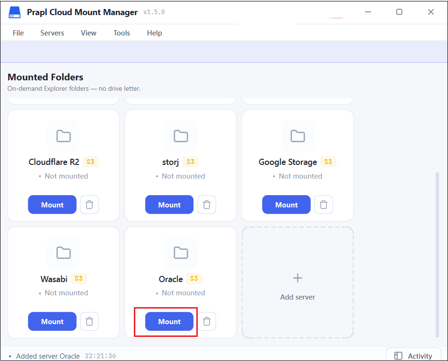The width and height of the screenshot is (448, 361).
Task: Click the storj folder icon
Action: point(181,136)
